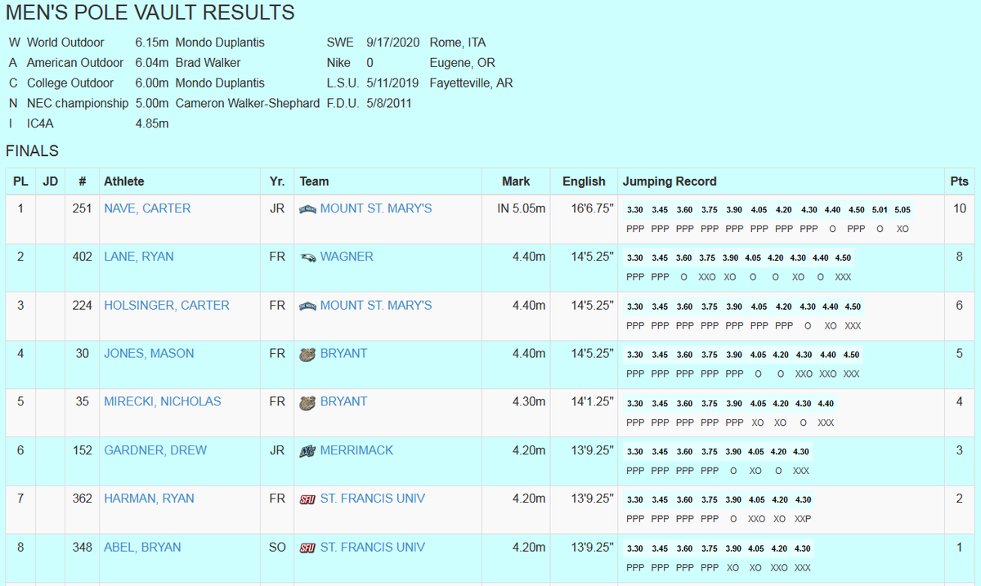981x586 pixels.
Task: Open MOUNT ST. MARY'S team link in Holsinger row
Action: click(x=376, y=306)
